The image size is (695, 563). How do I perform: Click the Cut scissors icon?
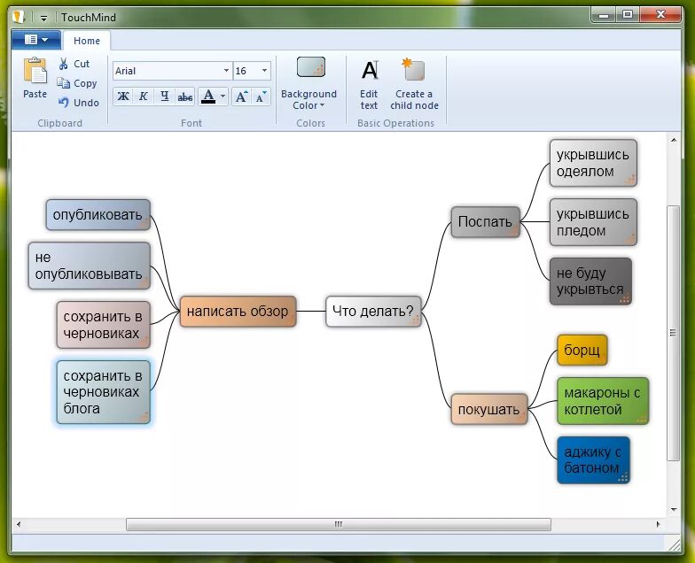[x=64, y=64]
